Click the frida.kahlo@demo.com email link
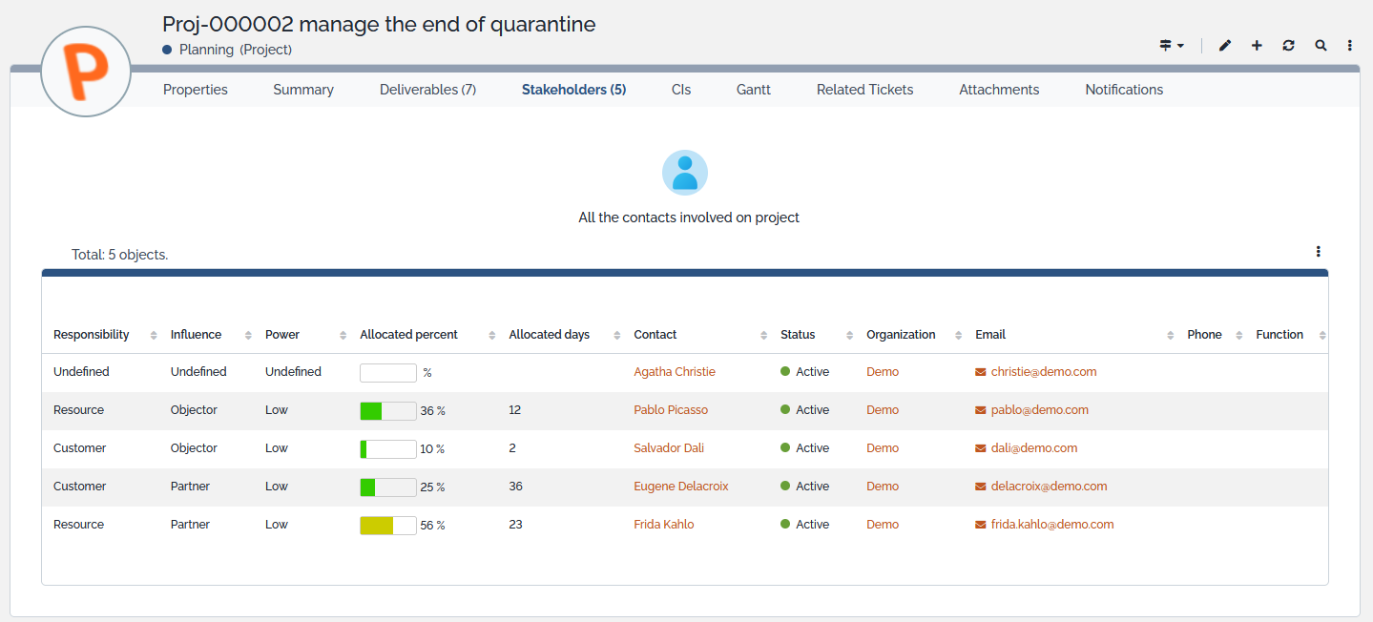This screenshot has height=622, width=1373. click(1051, 525)
